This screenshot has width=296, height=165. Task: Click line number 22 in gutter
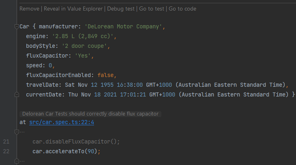coord(6,151)
